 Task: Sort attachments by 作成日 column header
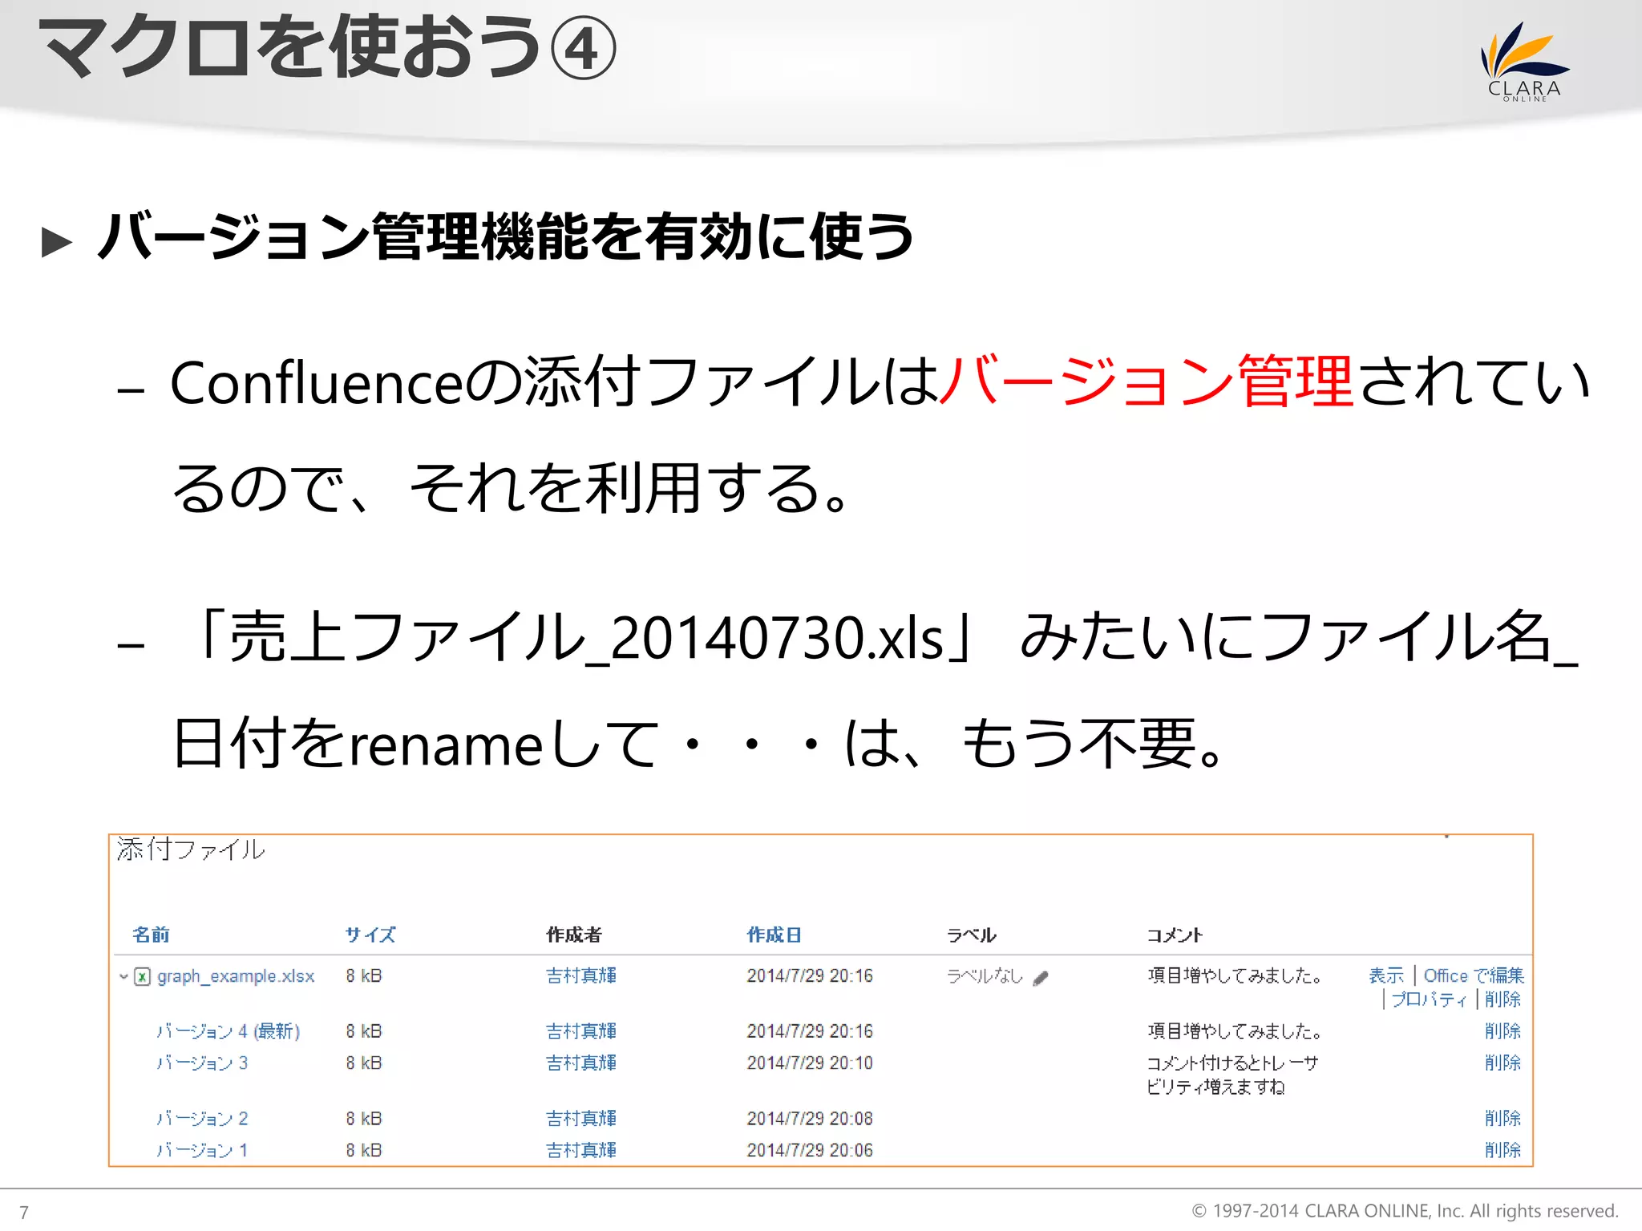[774, 934]
